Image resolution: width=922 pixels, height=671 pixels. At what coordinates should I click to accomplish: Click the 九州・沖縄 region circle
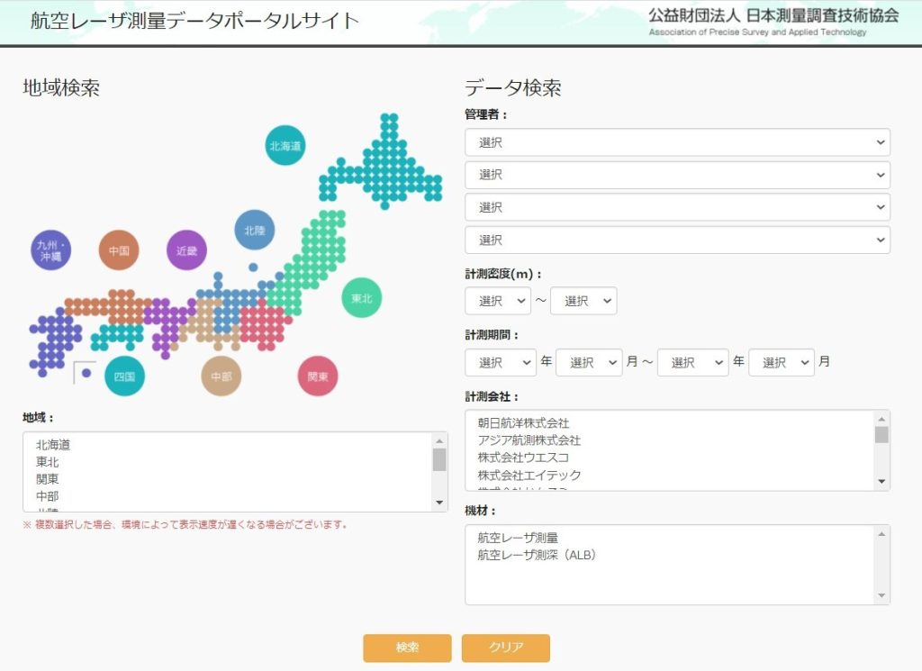click(x=50, y=250)
